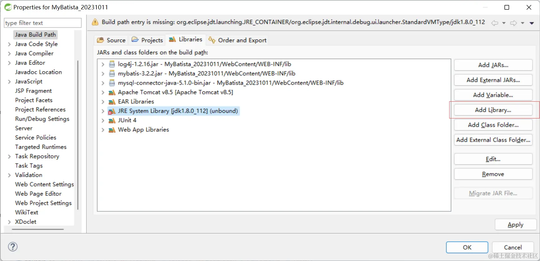Open Project References page

tap(40, 109)
